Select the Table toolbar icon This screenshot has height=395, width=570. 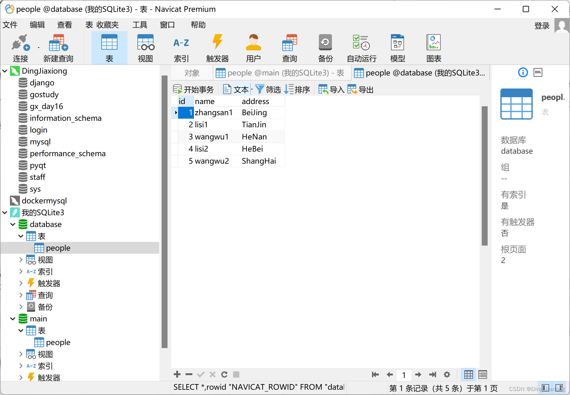point(109,43)
